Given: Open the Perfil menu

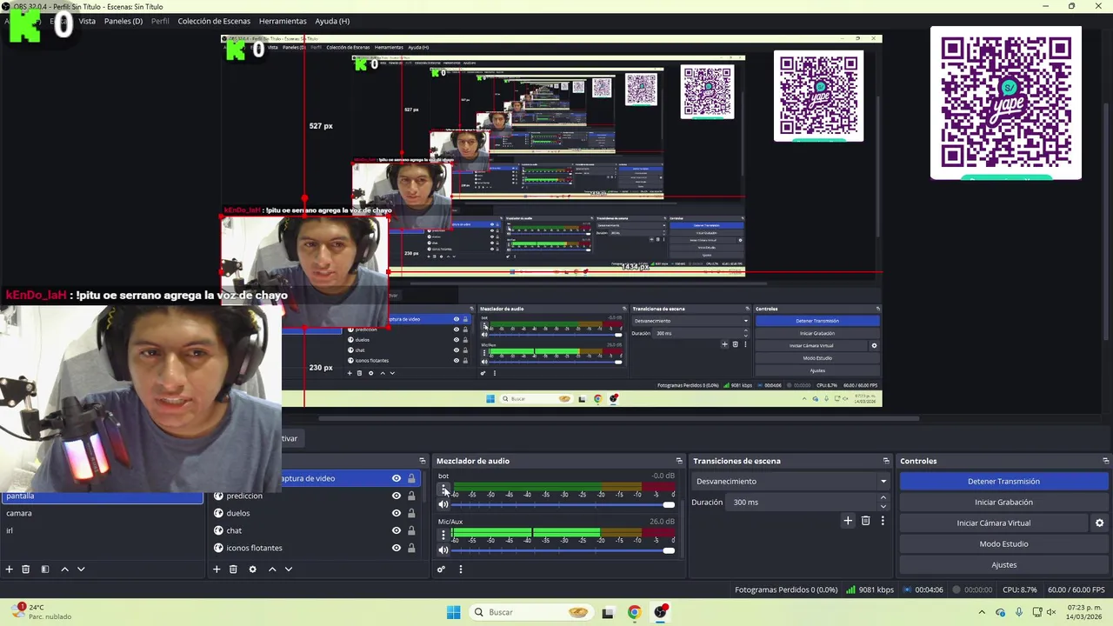Looking at the screenshot, I should 160,21.
